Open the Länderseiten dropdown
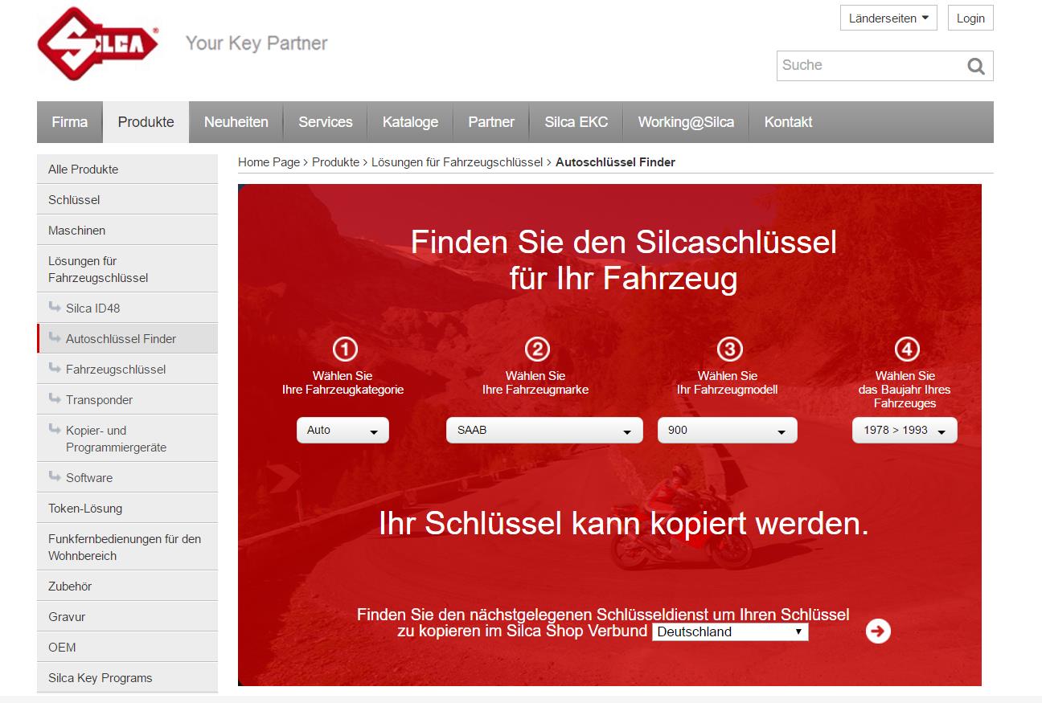 pos(888,18)
